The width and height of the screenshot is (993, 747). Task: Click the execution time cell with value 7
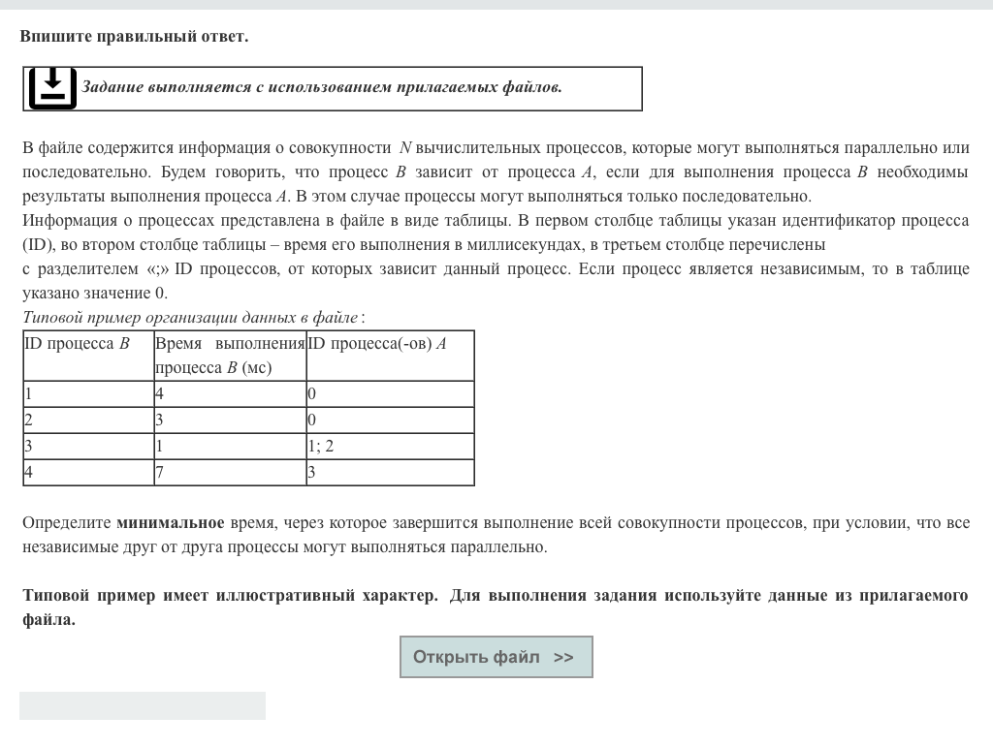(230, 473)
